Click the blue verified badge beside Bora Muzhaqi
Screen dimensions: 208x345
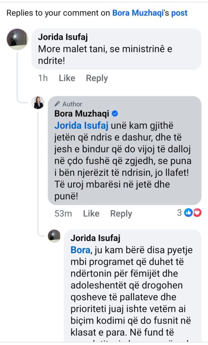(115, 114)
